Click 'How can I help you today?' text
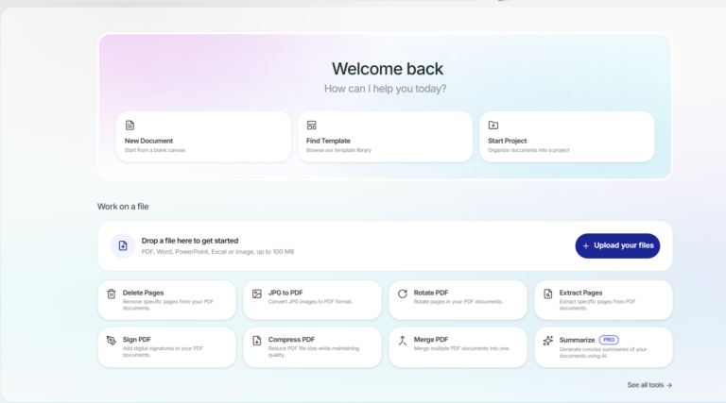This screenshot has width=726, height=403. coord(386,89)
